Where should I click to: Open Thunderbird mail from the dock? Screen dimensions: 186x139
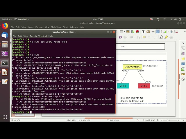(5, 35)
